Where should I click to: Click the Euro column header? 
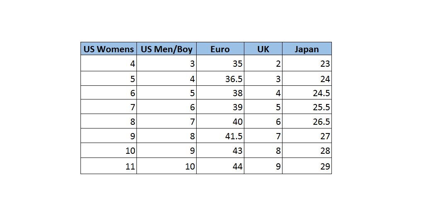[220, 49]
